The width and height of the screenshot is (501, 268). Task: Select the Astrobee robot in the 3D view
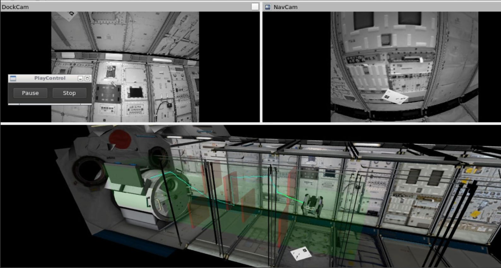[312, 206]
